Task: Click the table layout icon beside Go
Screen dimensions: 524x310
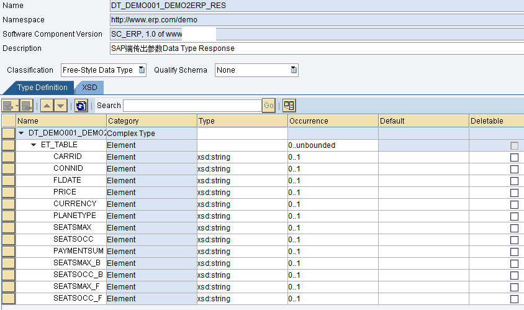Action: click(289, 106)
